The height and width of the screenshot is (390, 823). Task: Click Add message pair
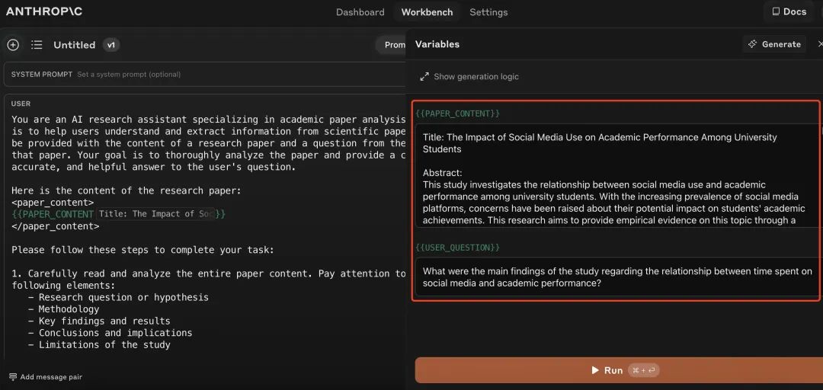[x=46, y=377]
